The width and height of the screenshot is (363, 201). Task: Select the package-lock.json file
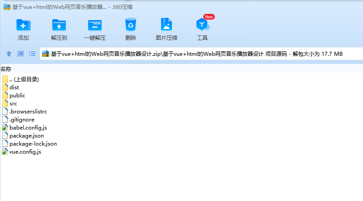[x=30, y=144]
